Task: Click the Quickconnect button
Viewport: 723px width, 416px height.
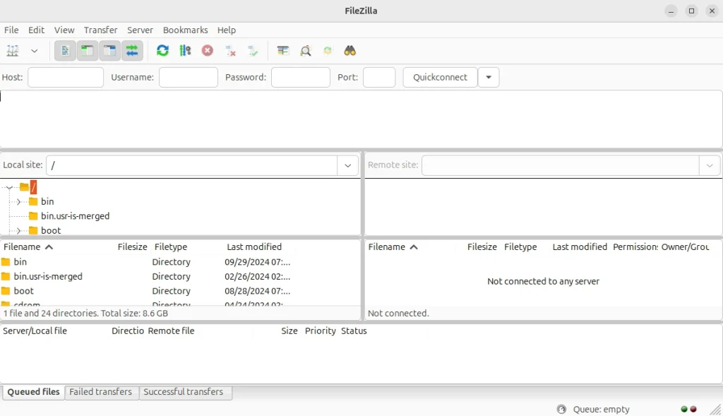Action: point(440,78)
